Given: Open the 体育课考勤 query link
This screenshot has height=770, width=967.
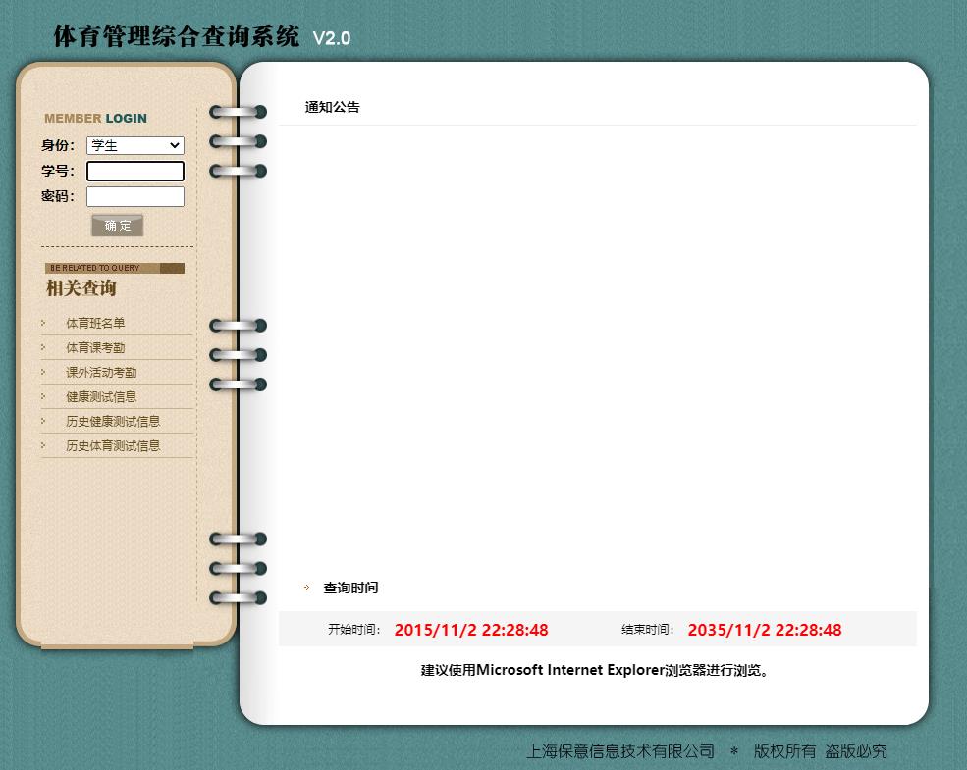Looking at the screenshot, I should click(95, 347).
